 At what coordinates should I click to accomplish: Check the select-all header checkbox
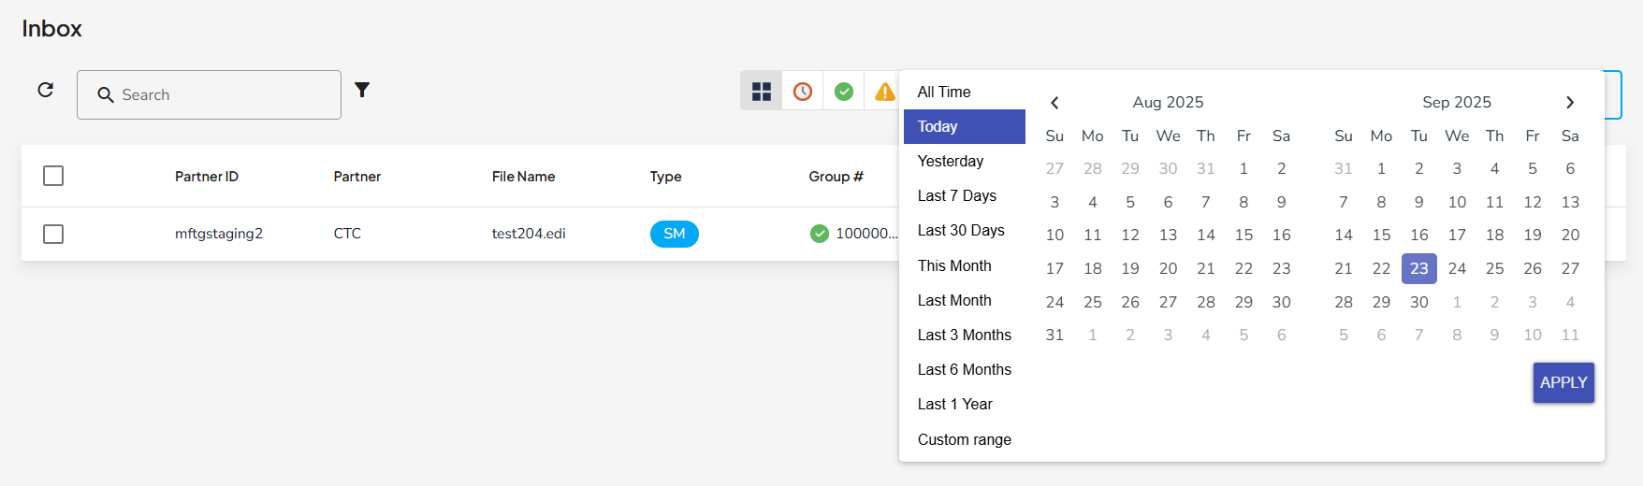53,176
